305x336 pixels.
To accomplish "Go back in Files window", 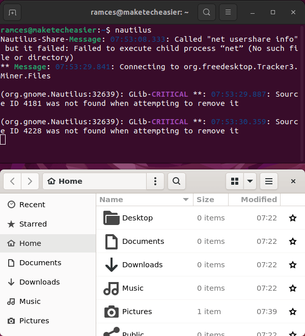I will click(12, 181).
